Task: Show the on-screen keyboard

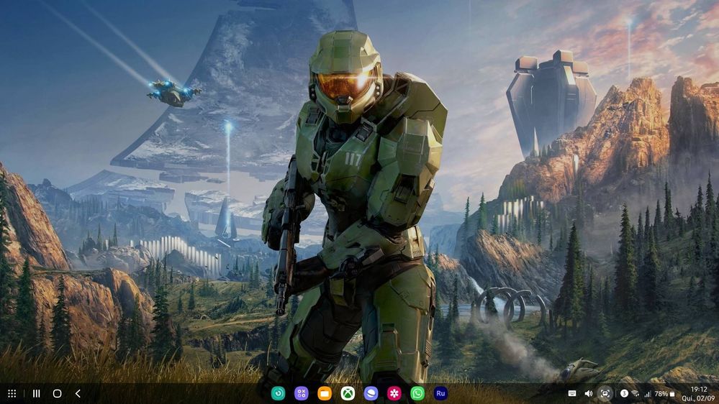Action: click(x=571, y=393)
